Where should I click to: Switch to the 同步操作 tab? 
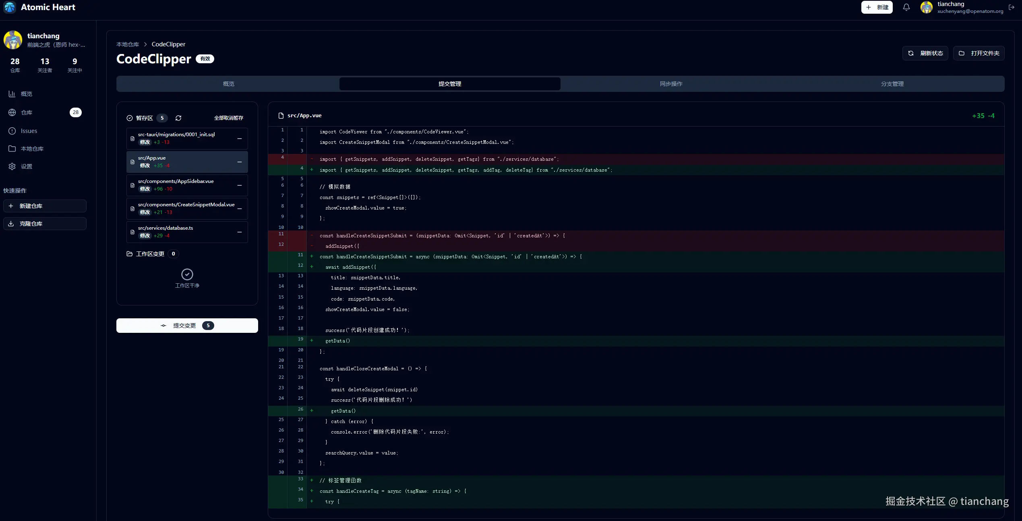coord(671,84)
